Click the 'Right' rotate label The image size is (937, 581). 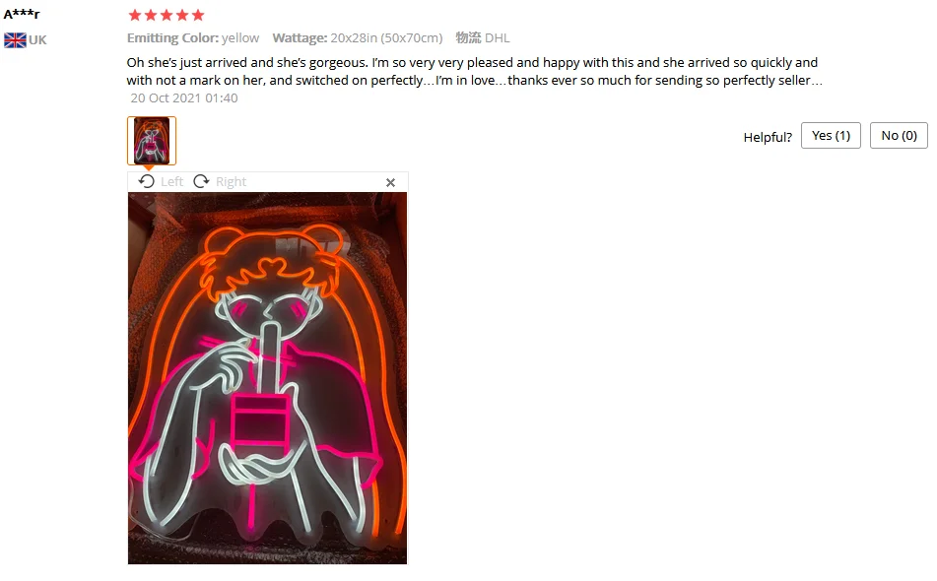[x=231, y=181]
